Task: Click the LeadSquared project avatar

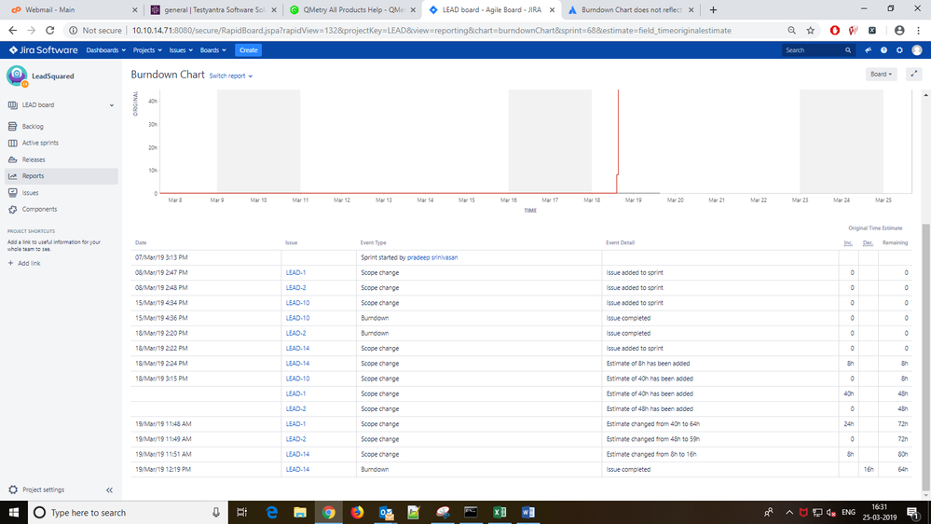Action: coord(17,76)
